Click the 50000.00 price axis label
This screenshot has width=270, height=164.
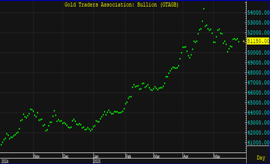(258, 53)
